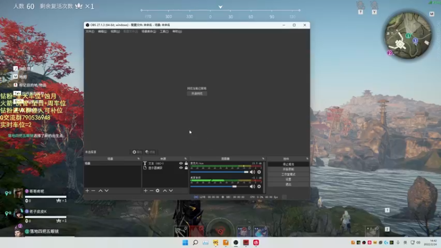Remove the selected source with minus icon

tap(151, 191)
